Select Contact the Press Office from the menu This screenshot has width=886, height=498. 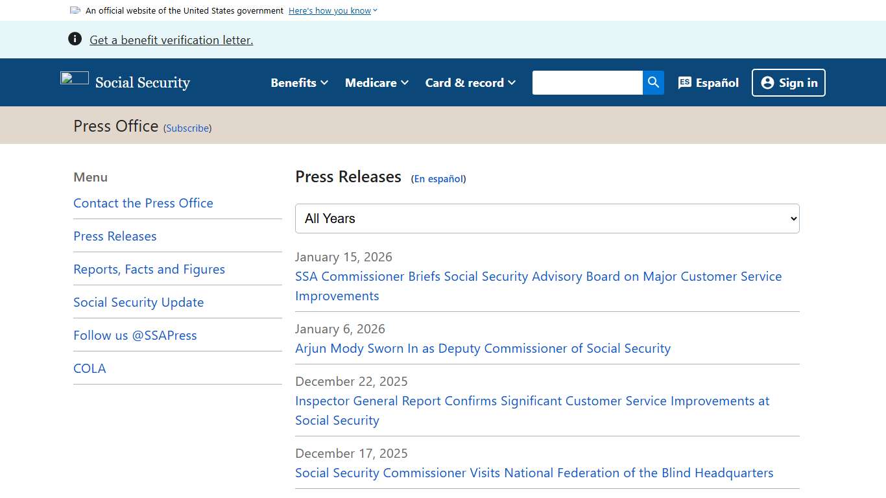point(143,203)
